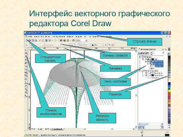Select the Shape tool in the toolbox

pos(26,53)
